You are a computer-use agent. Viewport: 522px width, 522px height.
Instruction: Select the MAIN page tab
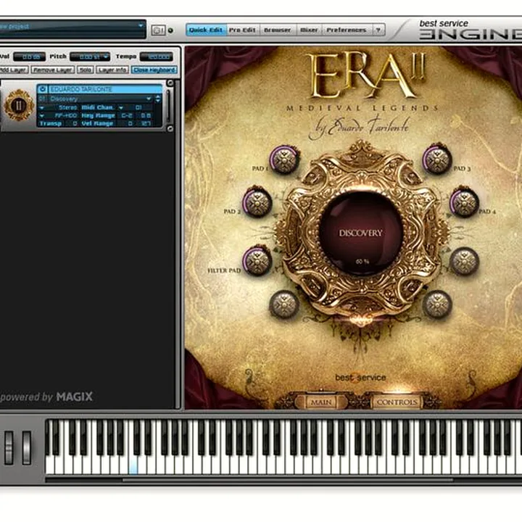coord(321,402)
